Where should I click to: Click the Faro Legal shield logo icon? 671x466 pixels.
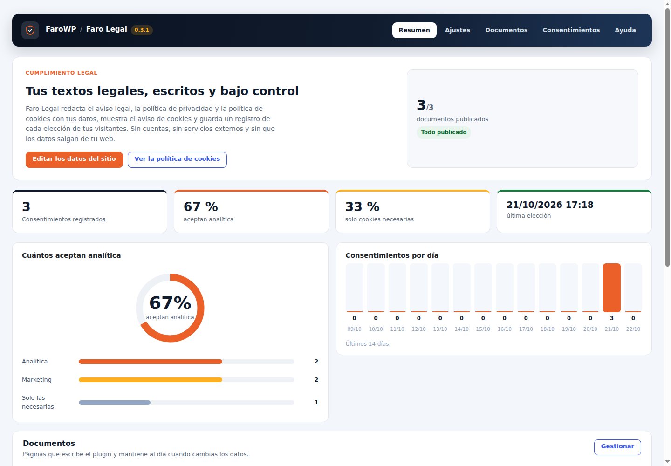click(30, 30)
